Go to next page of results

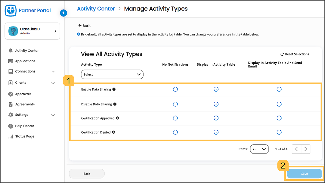305,149
